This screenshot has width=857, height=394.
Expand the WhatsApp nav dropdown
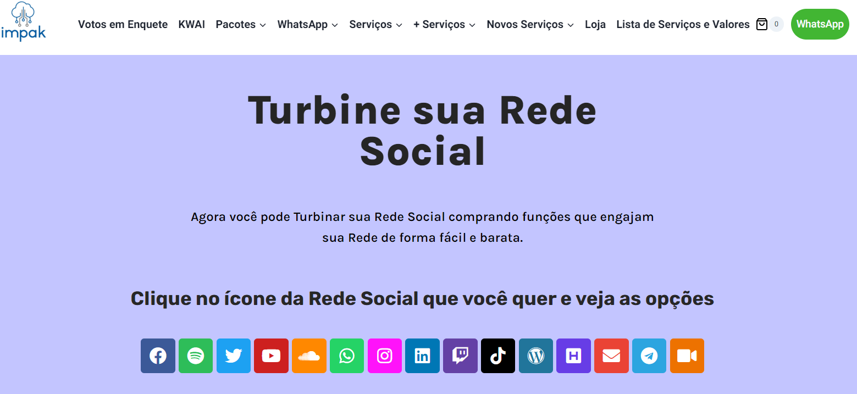[308, 24]
